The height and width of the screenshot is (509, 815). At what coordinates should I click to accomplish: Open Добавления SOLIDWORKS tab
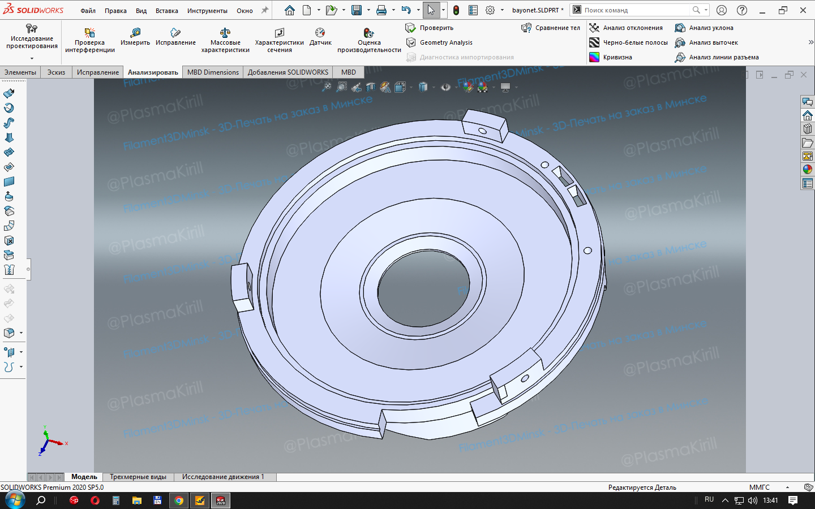point(288,72)
